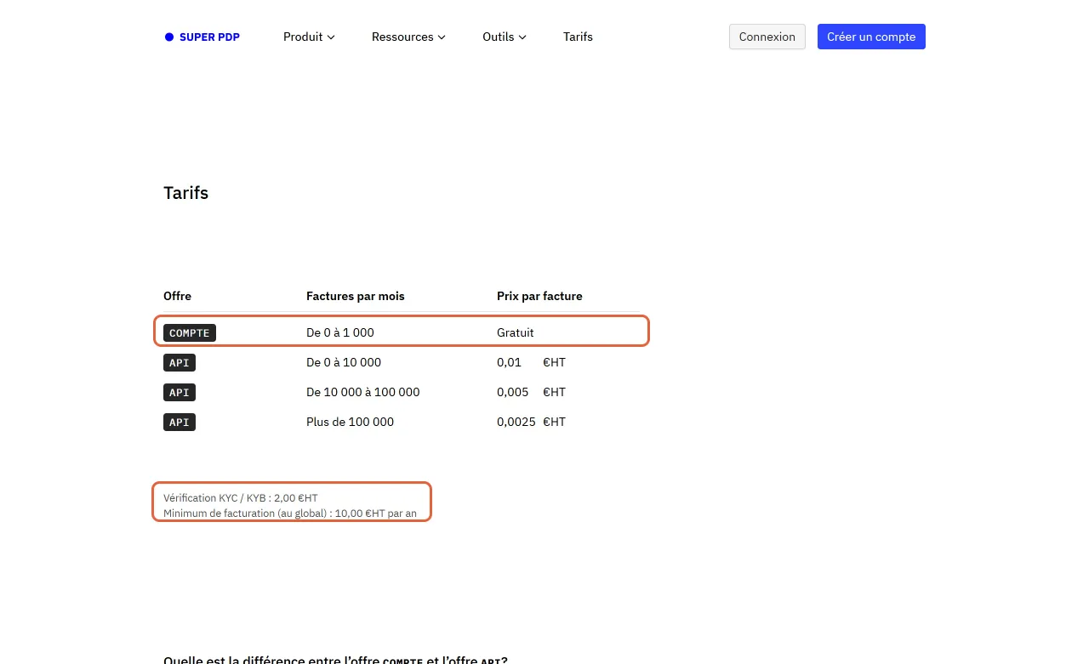Click the Connexion button
Viewport: 1089px width, 664px height.
[767, 37]
